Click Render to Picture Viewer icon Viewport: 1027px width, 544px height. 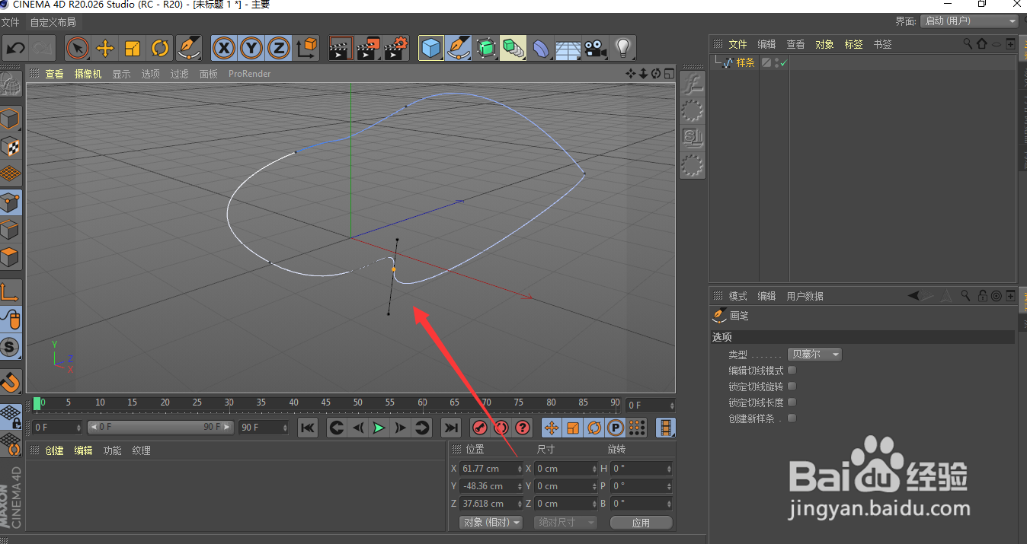369,48
